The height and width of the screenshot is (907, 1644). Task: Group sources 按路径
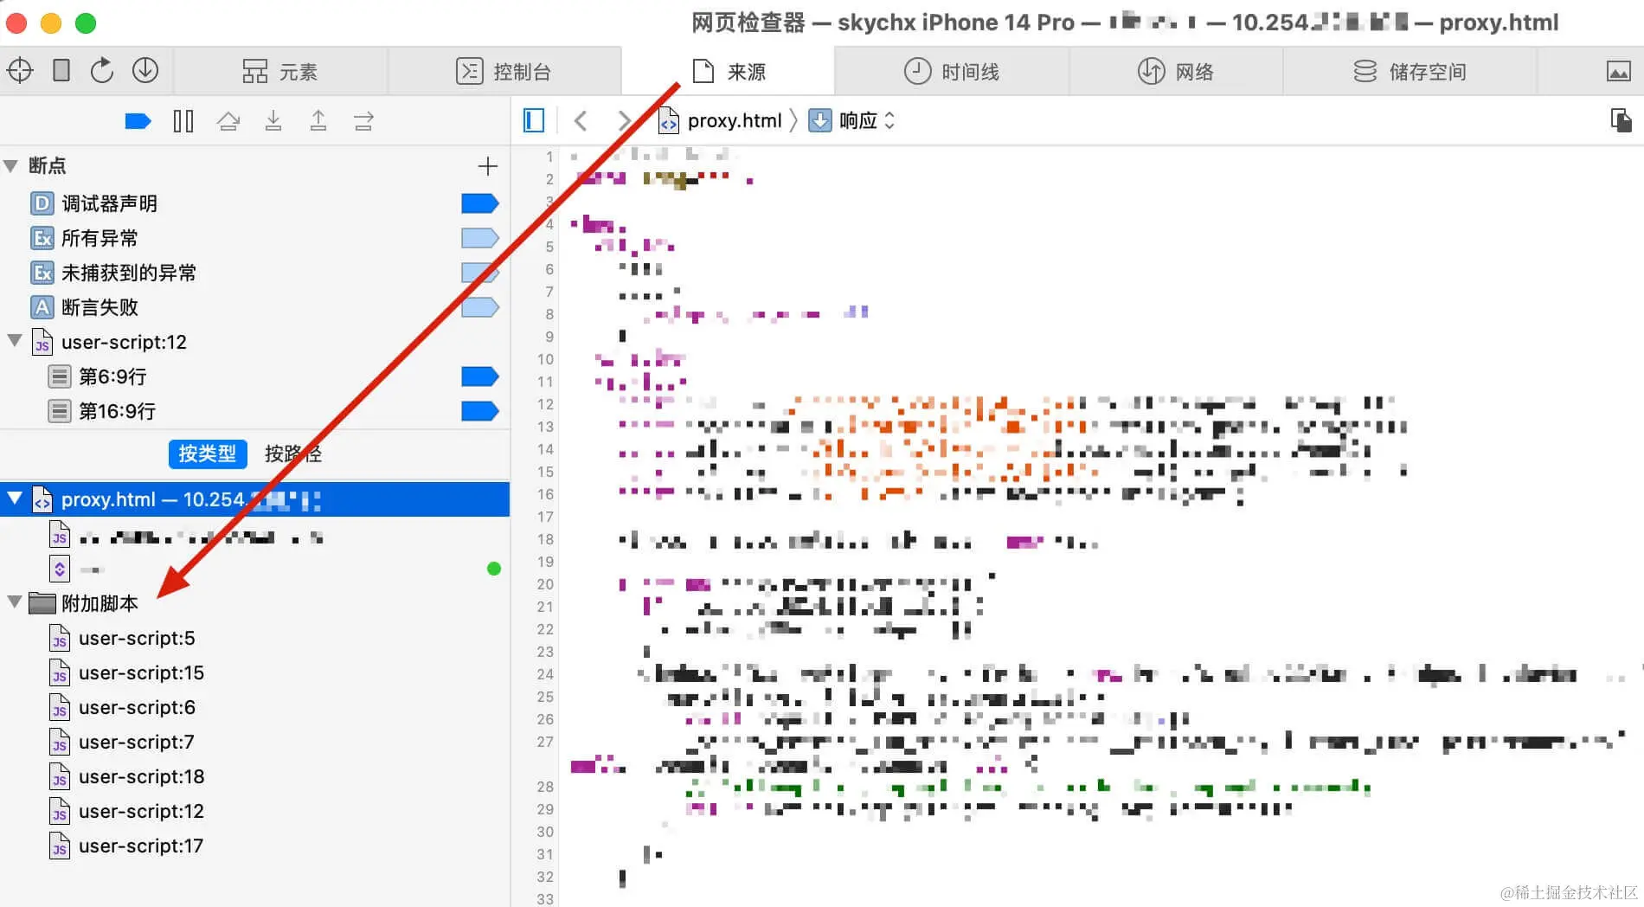293,453
